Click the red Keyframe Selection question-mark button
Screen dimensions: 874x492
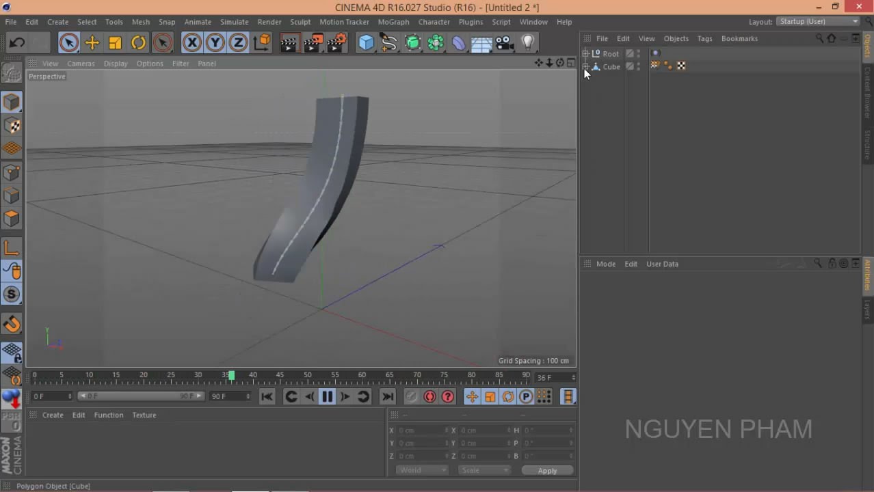[448, 396]
